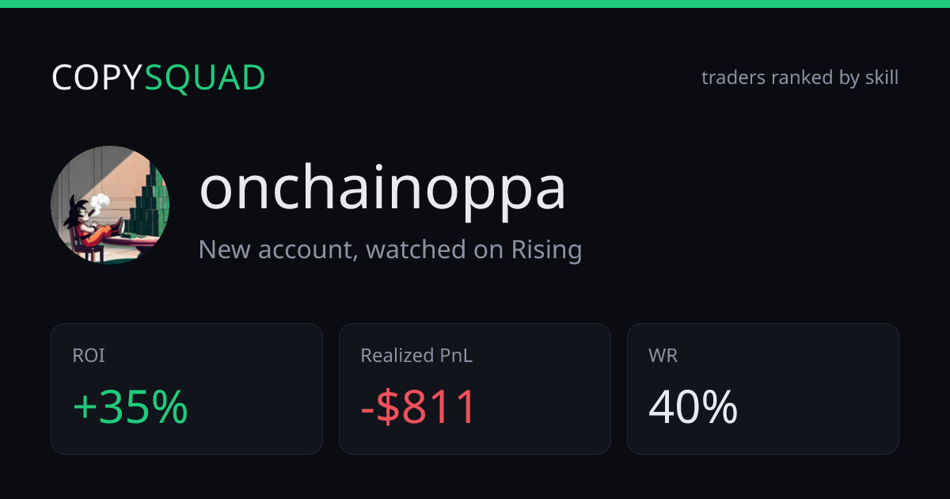This screenshot has width=950, height=499.
Task: Click the New account subtitle text
Action: pos(390,249)
